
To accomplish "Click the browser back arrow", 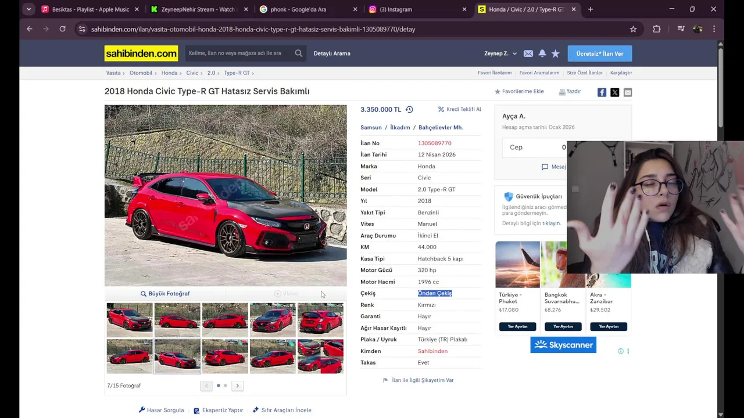I will point(29,29).
